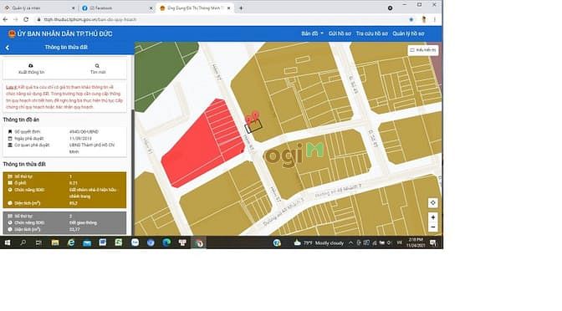
Task: Open the Windows Start menu
Action: click(x=8, y=242)
